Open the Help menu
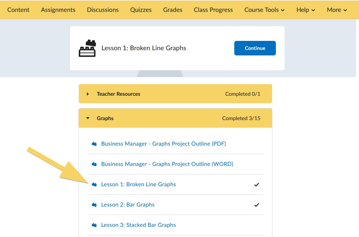The image size is (359, 237). click(306, 10)
